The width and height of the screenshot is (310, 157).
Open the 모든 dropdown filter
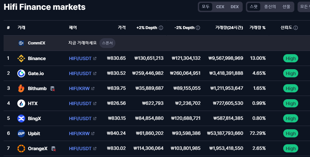(304, 7)
